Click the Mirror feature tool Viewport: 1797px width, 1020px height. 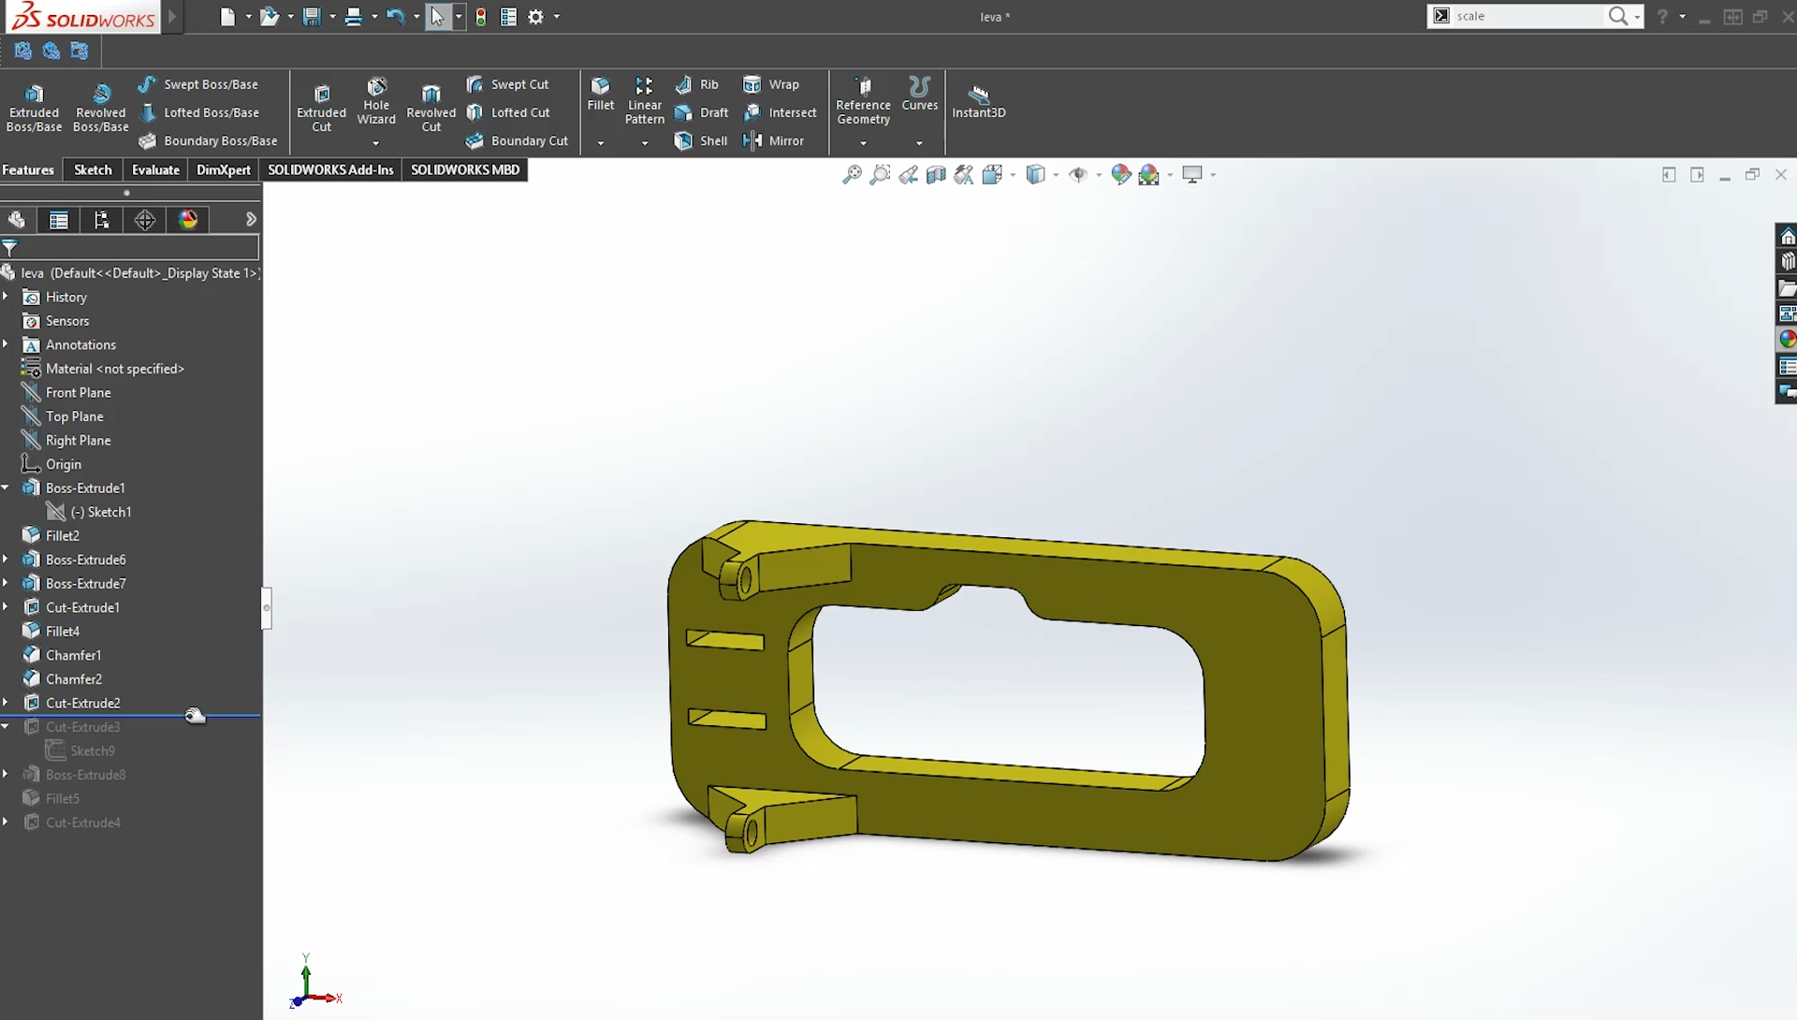click(x=786, y=139)
